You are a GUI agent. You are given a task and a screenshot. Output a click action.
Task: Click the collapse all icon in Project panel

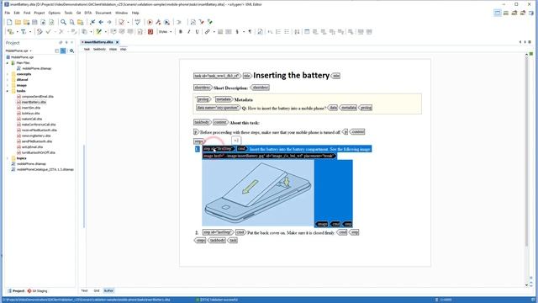pos(57,50)
